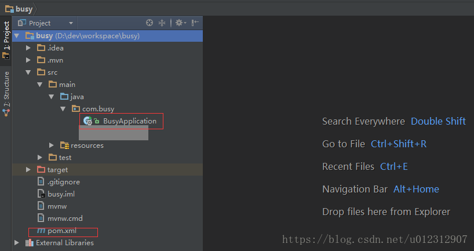The width and height of the screenshot is (474, 251).
Task: Click the Hide panel icon in the Project toolbar
Action: tap(195, 23)
